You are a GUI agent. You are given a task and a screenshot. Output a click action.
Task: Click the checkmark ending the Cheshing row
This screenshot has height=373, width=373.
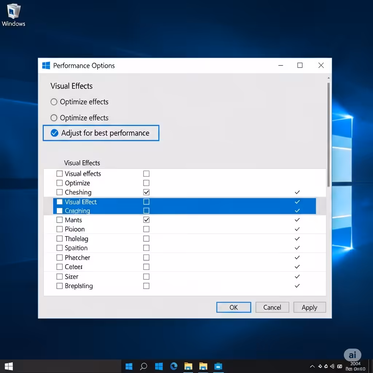[x=297, y=192]
